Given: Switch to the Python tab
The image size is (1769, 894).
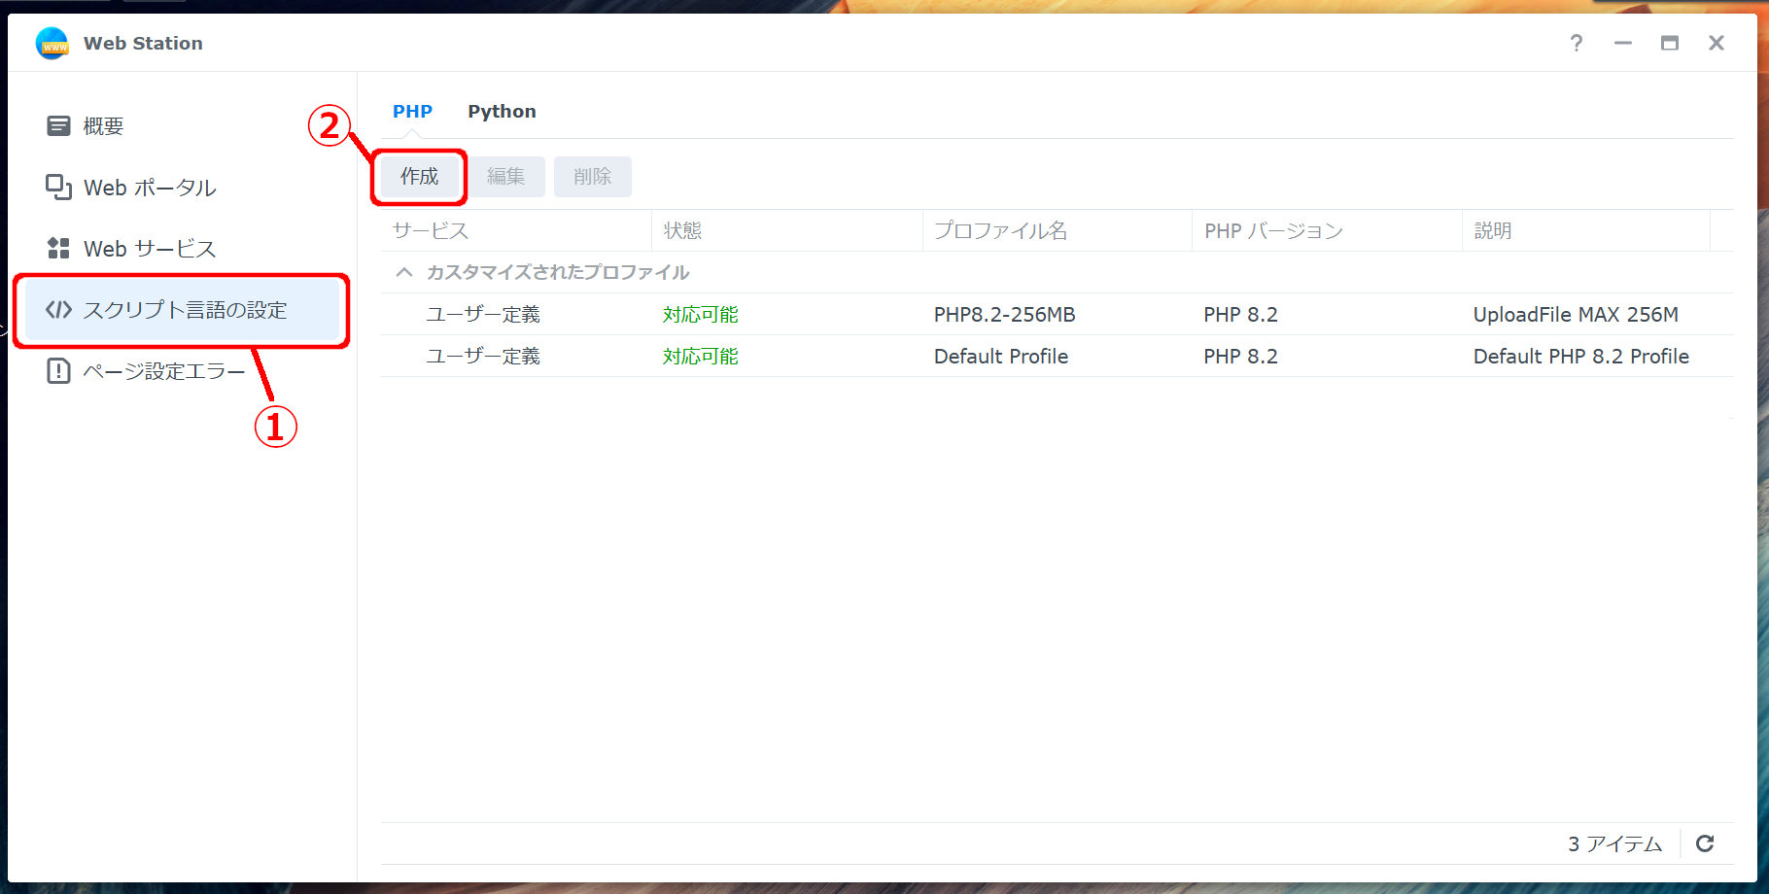Looking at the screenshot, I should 502,112.
